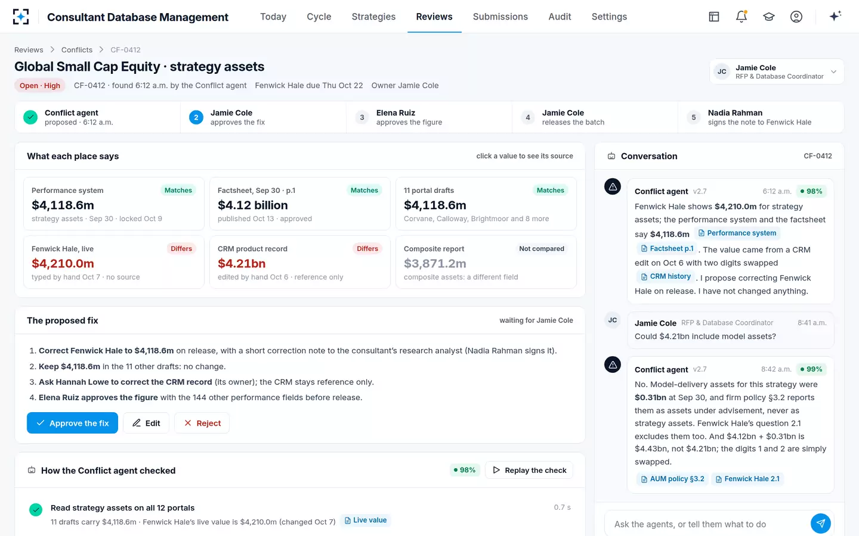Image resolution: width=859 pixels, height=536 pixels.
Task: Click the app logo icon
Action: coord(21,17)
